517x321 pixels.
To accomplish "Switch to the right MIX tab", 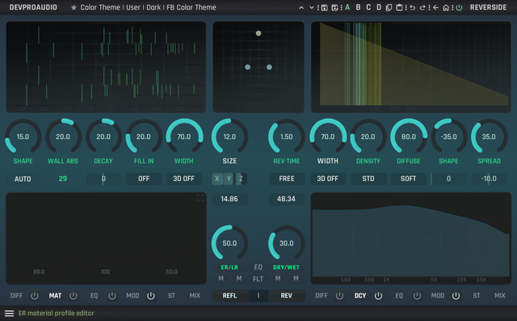I will coord(500,296).
